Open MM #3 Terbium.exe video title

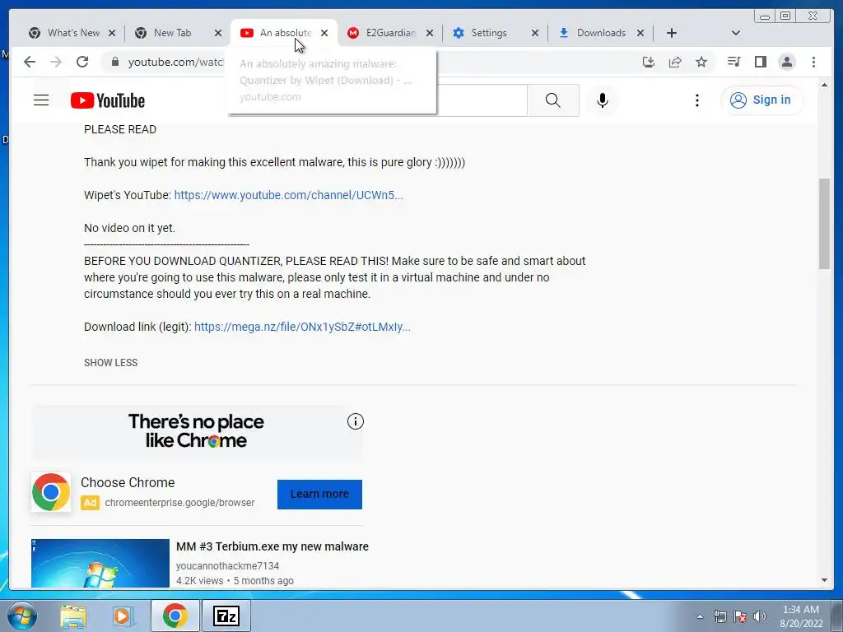point(272,546)
